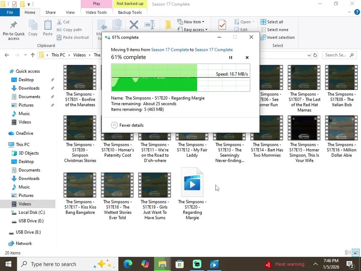Click the Copy ribbon icon

click(33, 25)
